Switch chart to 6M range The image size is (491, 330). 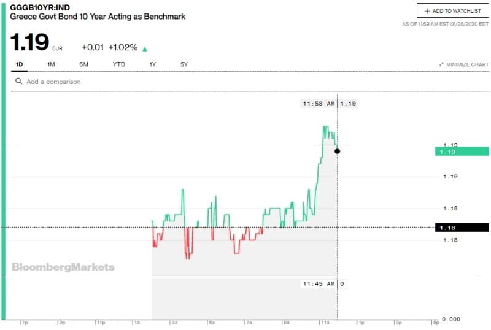[x=83, y=64]
